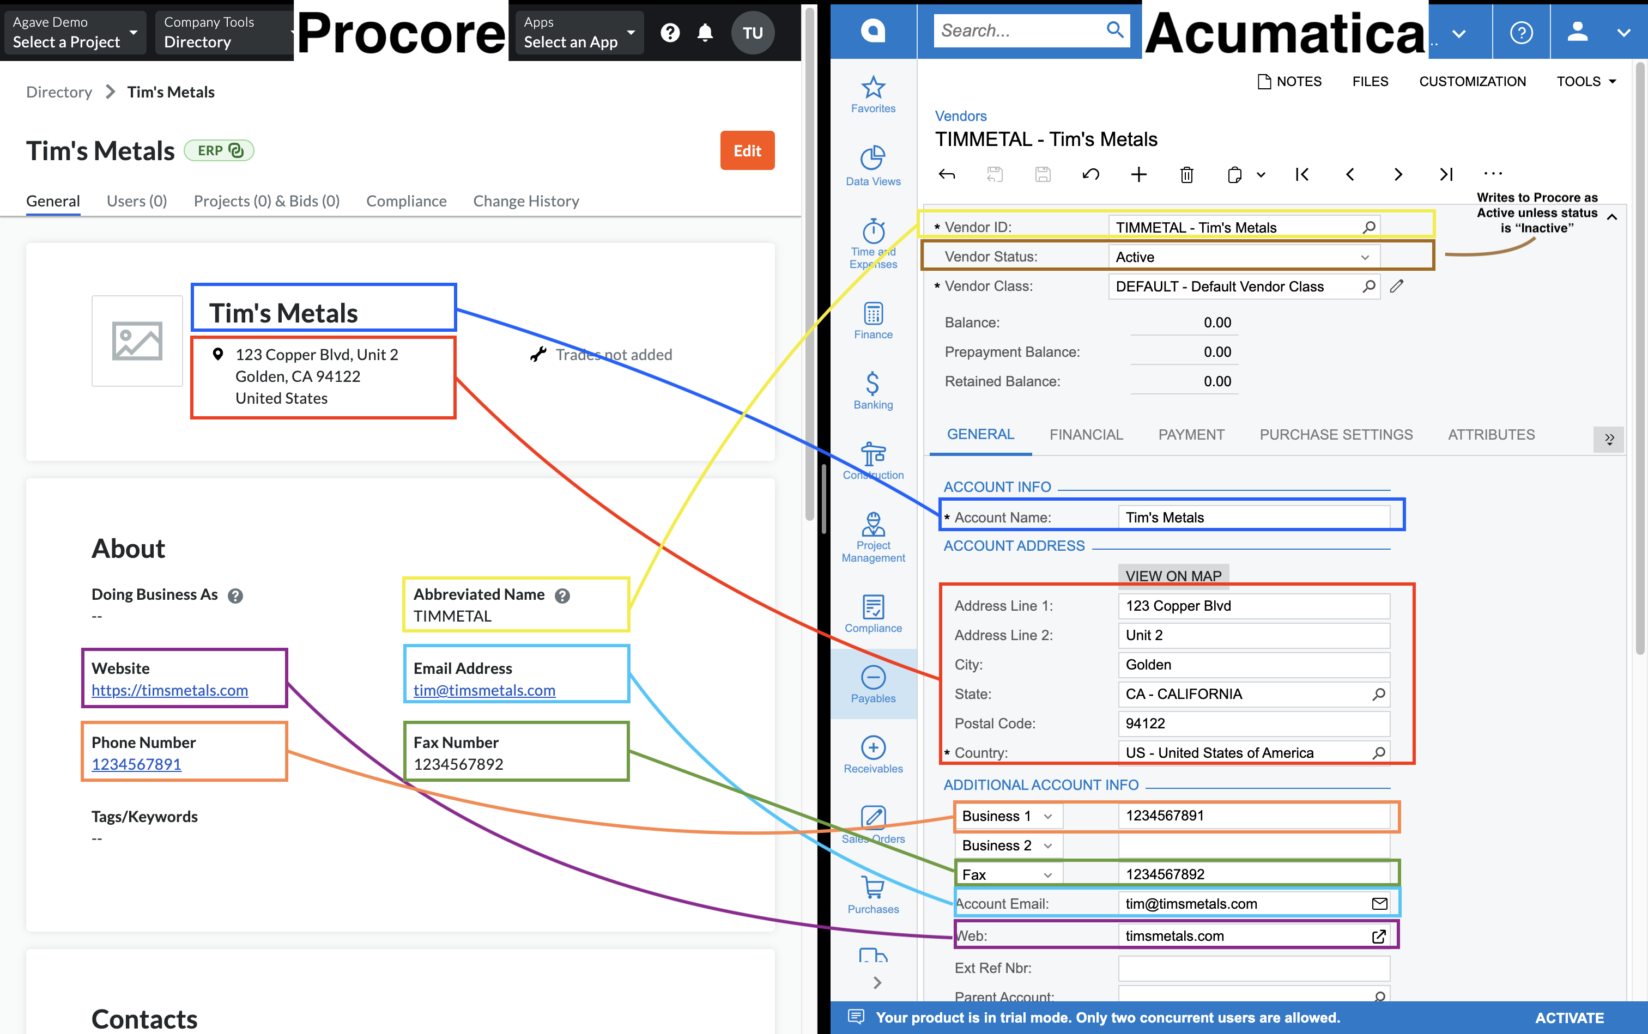Switch to PURCHASE SETTINGS tab
1648x1034 pixels.
point(1335,435)
